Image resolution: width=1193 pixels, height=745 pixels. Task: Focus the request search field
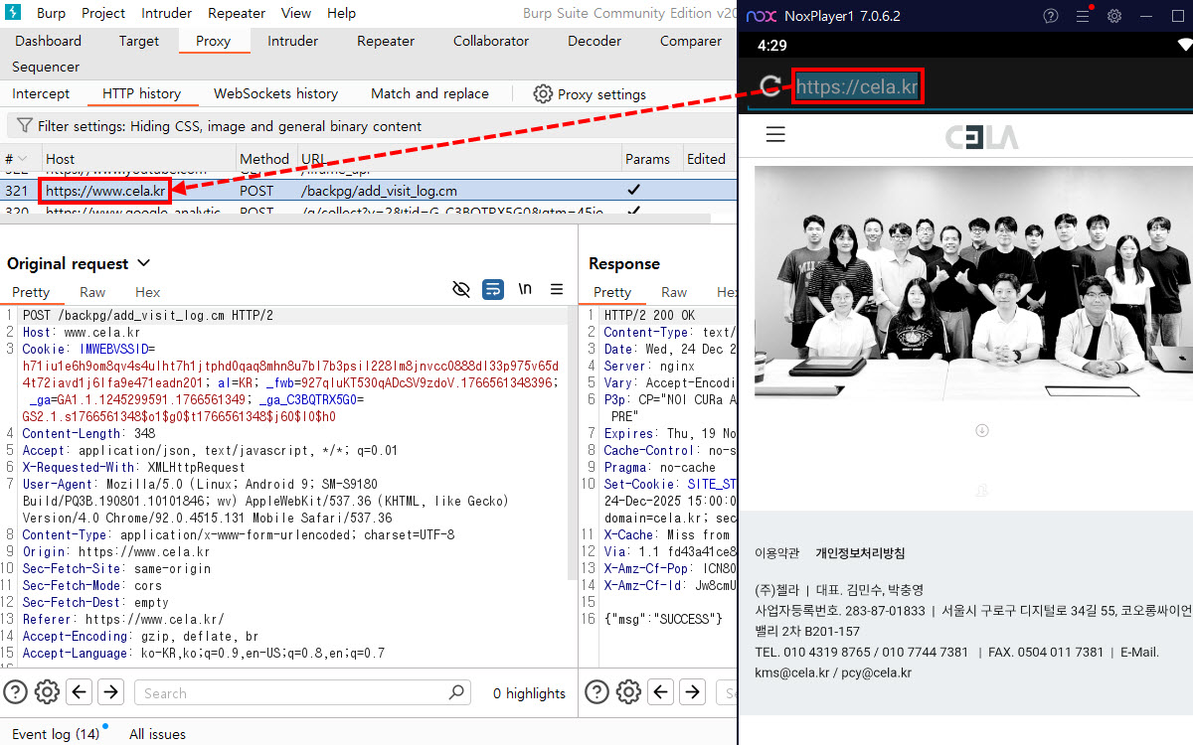pyautogui.click(x=301, y=693)
